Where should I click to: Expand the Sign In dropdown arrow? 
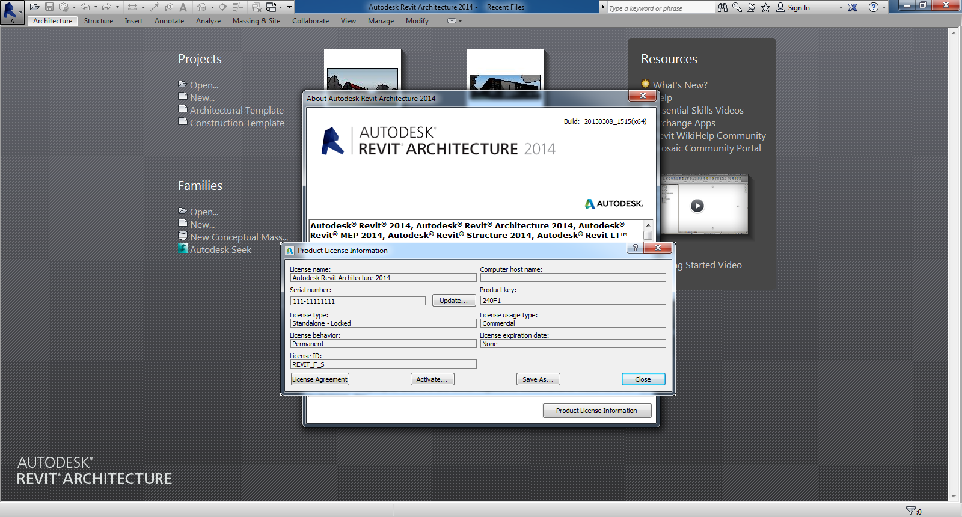[x=841, y=7]
